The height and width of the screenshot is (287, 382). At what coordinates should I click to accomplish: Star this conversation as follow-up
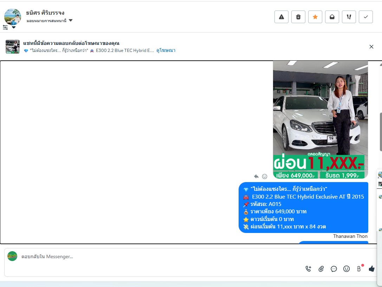tap(315, 17)
